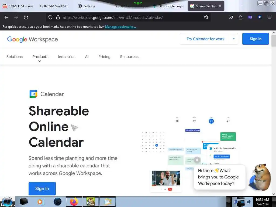
Task: Open the Windows Start orb
Action: (x=7, y=202)
